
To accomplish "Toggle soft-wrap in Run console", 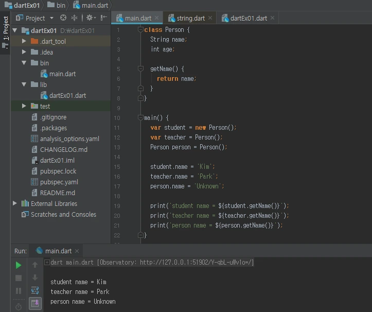I will click(x=35, y=291).
